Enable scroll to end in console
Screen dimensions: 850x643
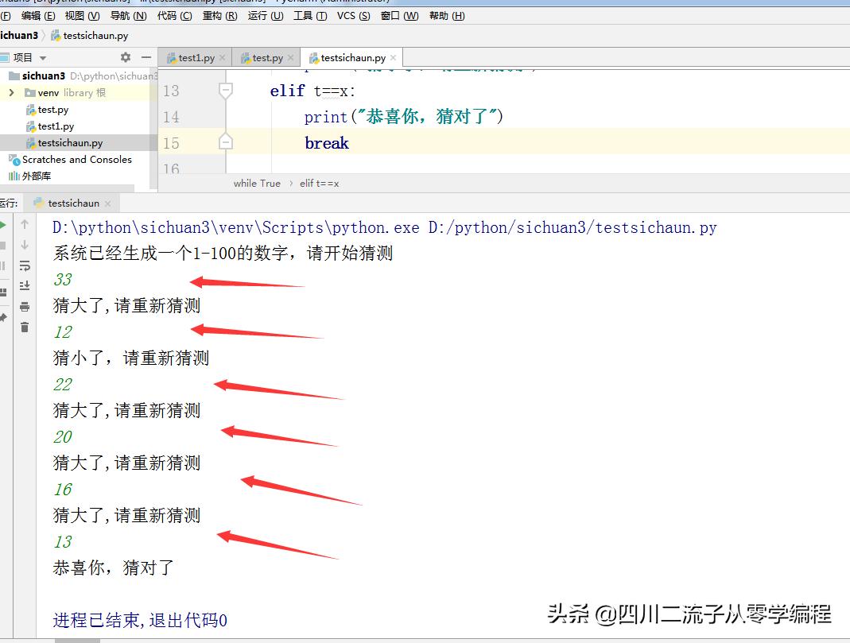25,285
